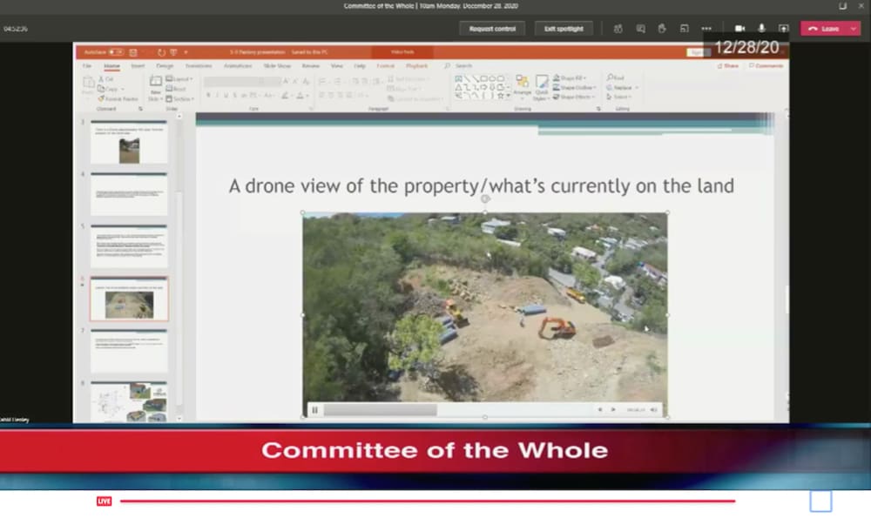Screen dimensions: 871x518
Task: Open breakout rooms in Teams toolbar
Action: [685, 29]
